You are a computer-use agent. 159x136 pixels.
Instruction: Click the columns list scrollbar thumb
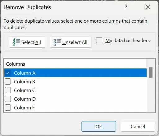(x=151, y=72)
